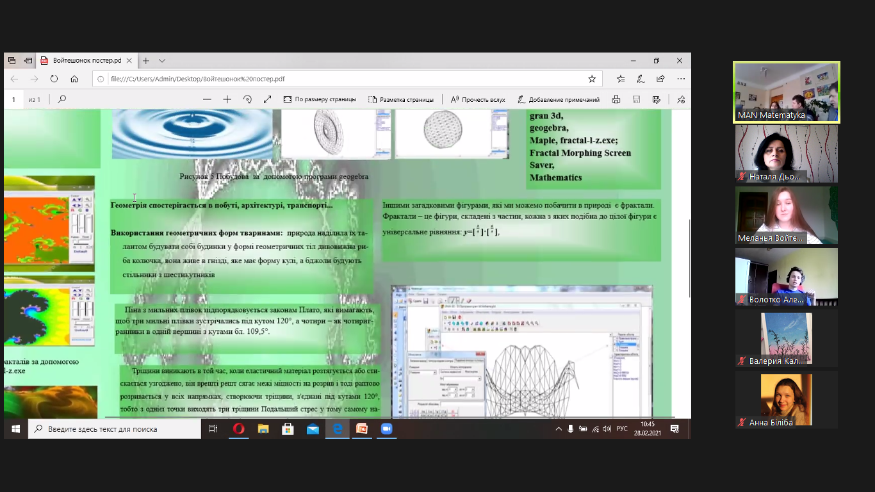Switch to Zoom on the taskbar
Image resolution: width=875 pixels, height=492 pixels.
(386, 429)
